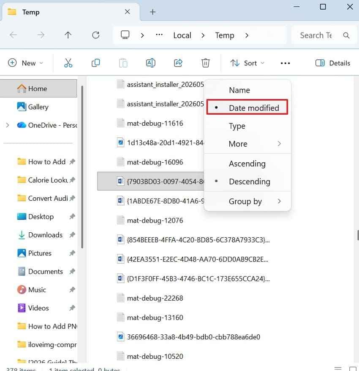Viewport: 359px width, 371px height.
Task: Click Local in the address bar
Action: [182, 35]
